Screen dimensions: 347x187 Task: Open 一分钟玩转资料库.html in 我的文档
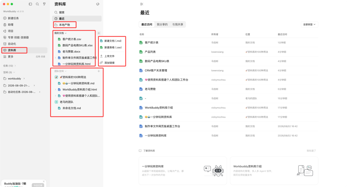[76, 64]
